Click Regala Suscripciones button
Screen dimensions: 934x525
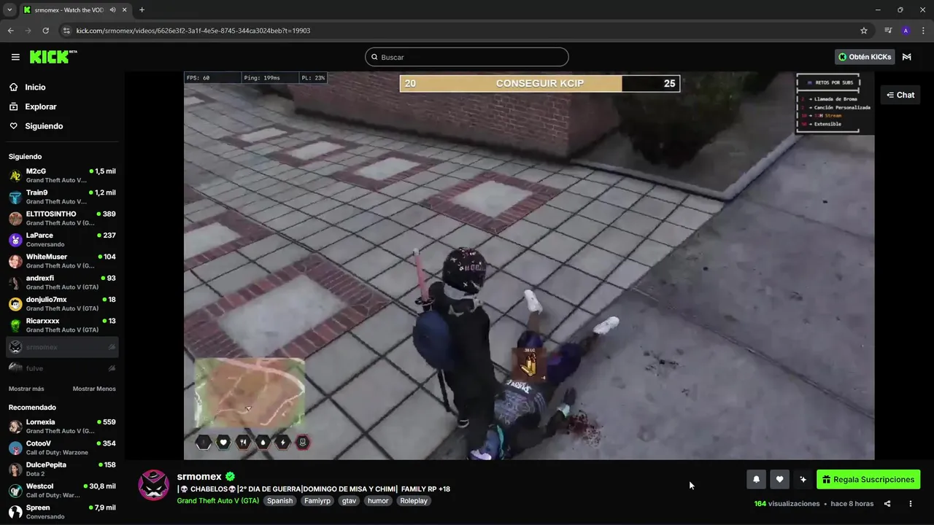(x=868, y=479)
